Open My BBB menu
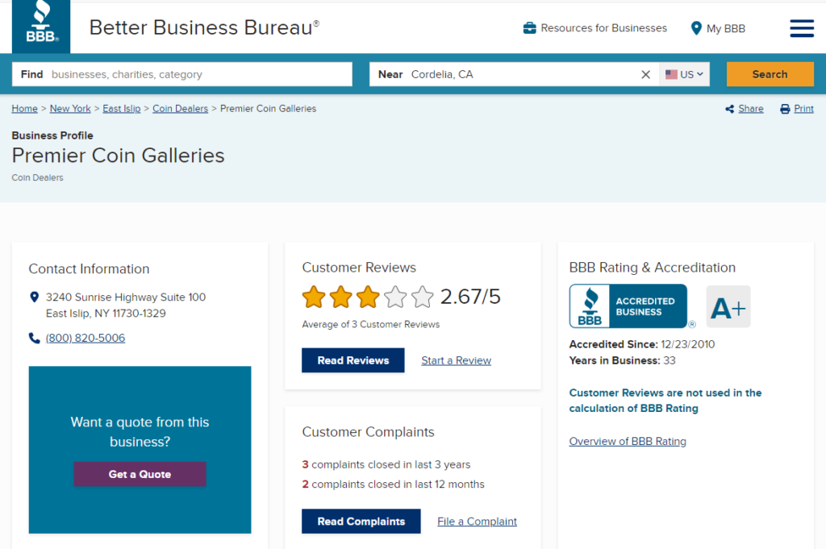The height and width of the screenshot is (549, 826). point(718,28)
